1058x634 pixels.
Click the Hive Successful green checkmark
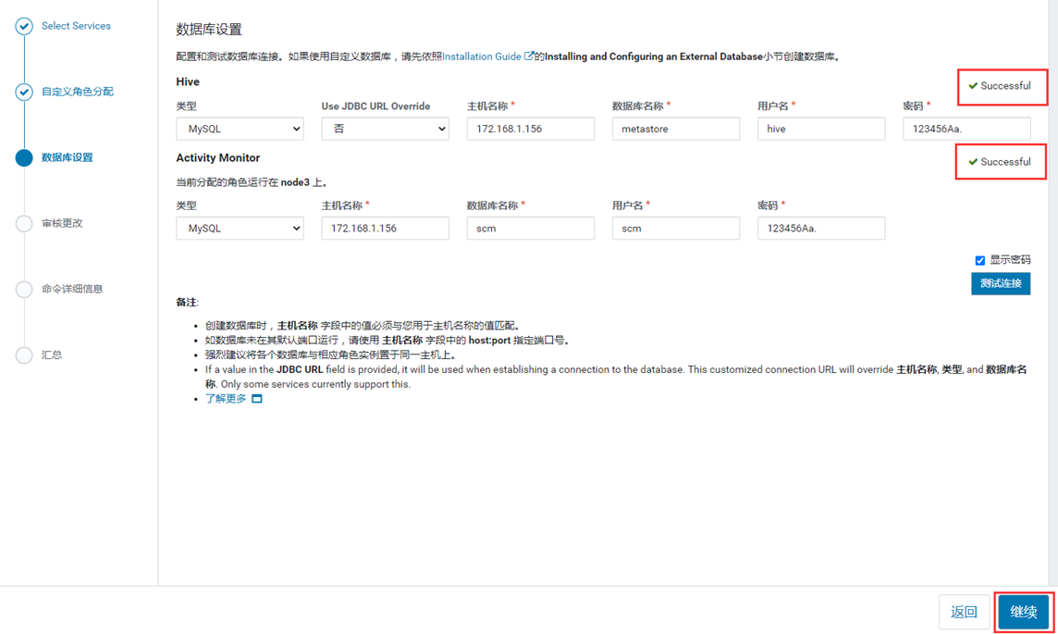pyautogui.click(x=973, y=86)
